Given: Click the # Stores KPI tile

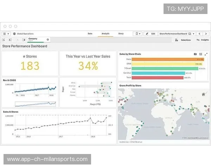Looking at the screenshot, I should point(30,63).
